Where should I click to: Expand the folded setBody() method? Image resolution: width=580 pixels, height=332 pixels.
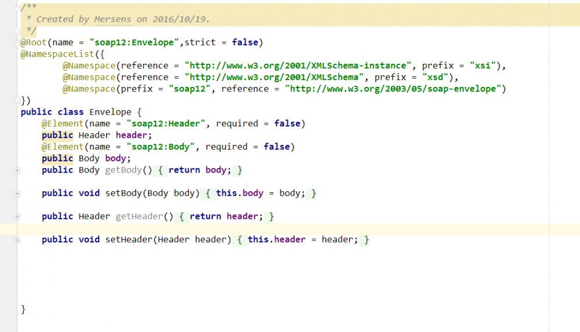coord(17,194)
